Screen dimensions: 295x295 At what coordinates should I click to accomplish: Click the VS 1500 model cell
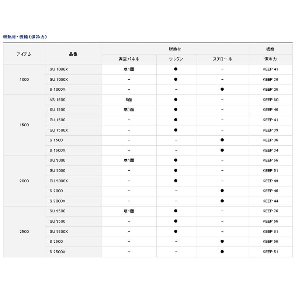[57, 100]
